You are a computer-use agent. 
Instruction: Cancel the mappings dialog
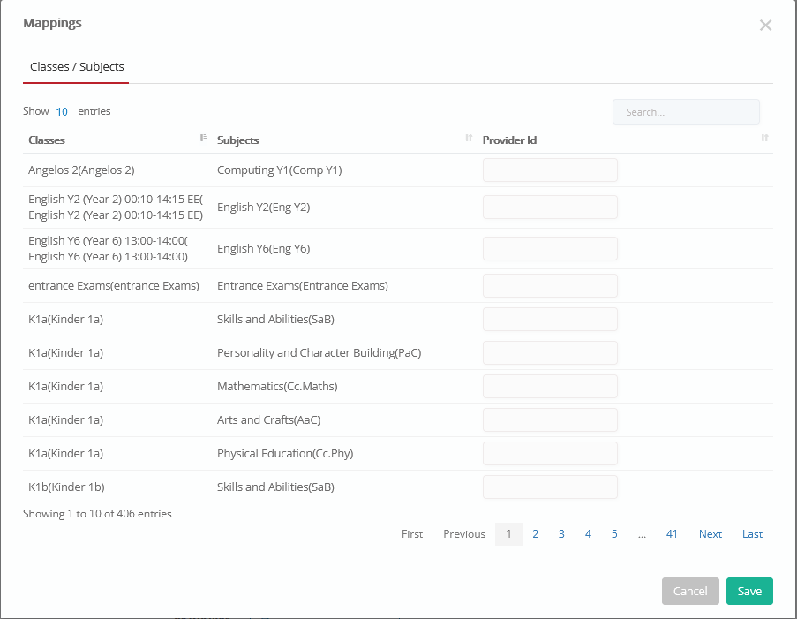point(690,591)
